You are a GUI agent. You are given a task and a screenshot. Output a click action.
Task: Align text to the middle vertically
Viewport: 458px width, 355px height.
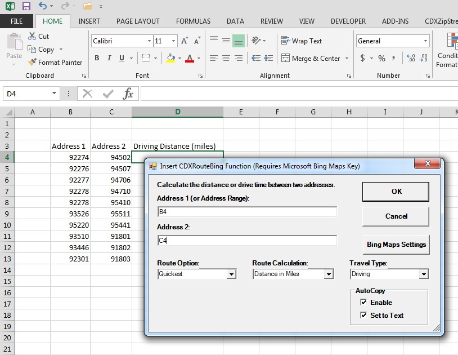pos(226,41)
